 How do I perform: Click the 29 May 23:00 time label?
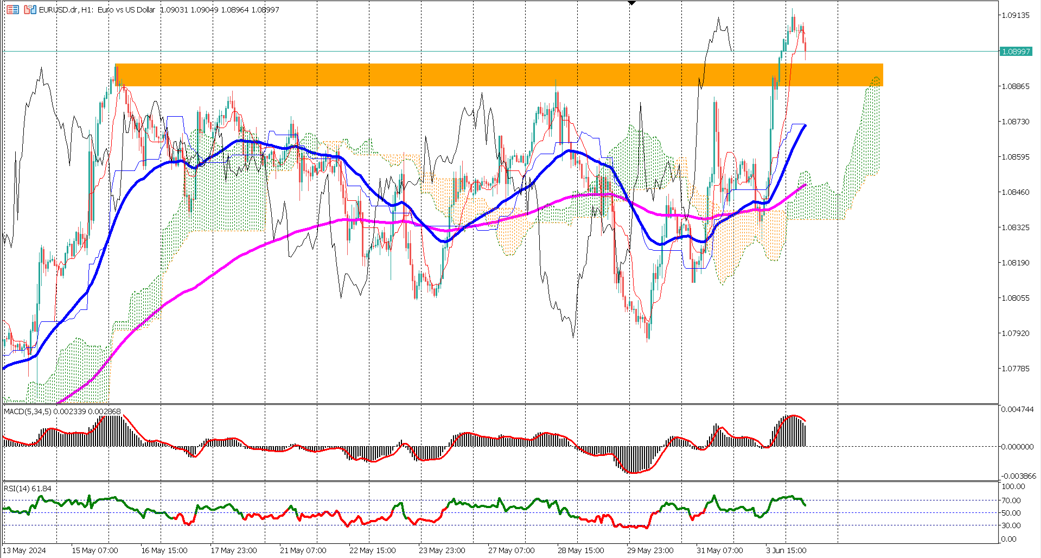650,550
